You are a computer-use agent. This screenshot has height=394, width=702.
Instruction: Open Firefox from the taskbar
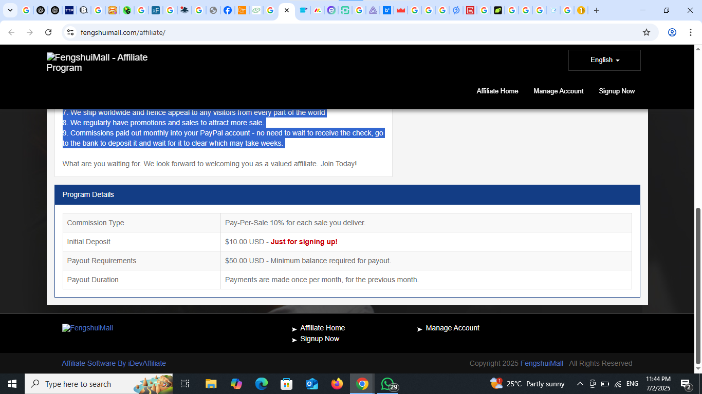[337, 384]
